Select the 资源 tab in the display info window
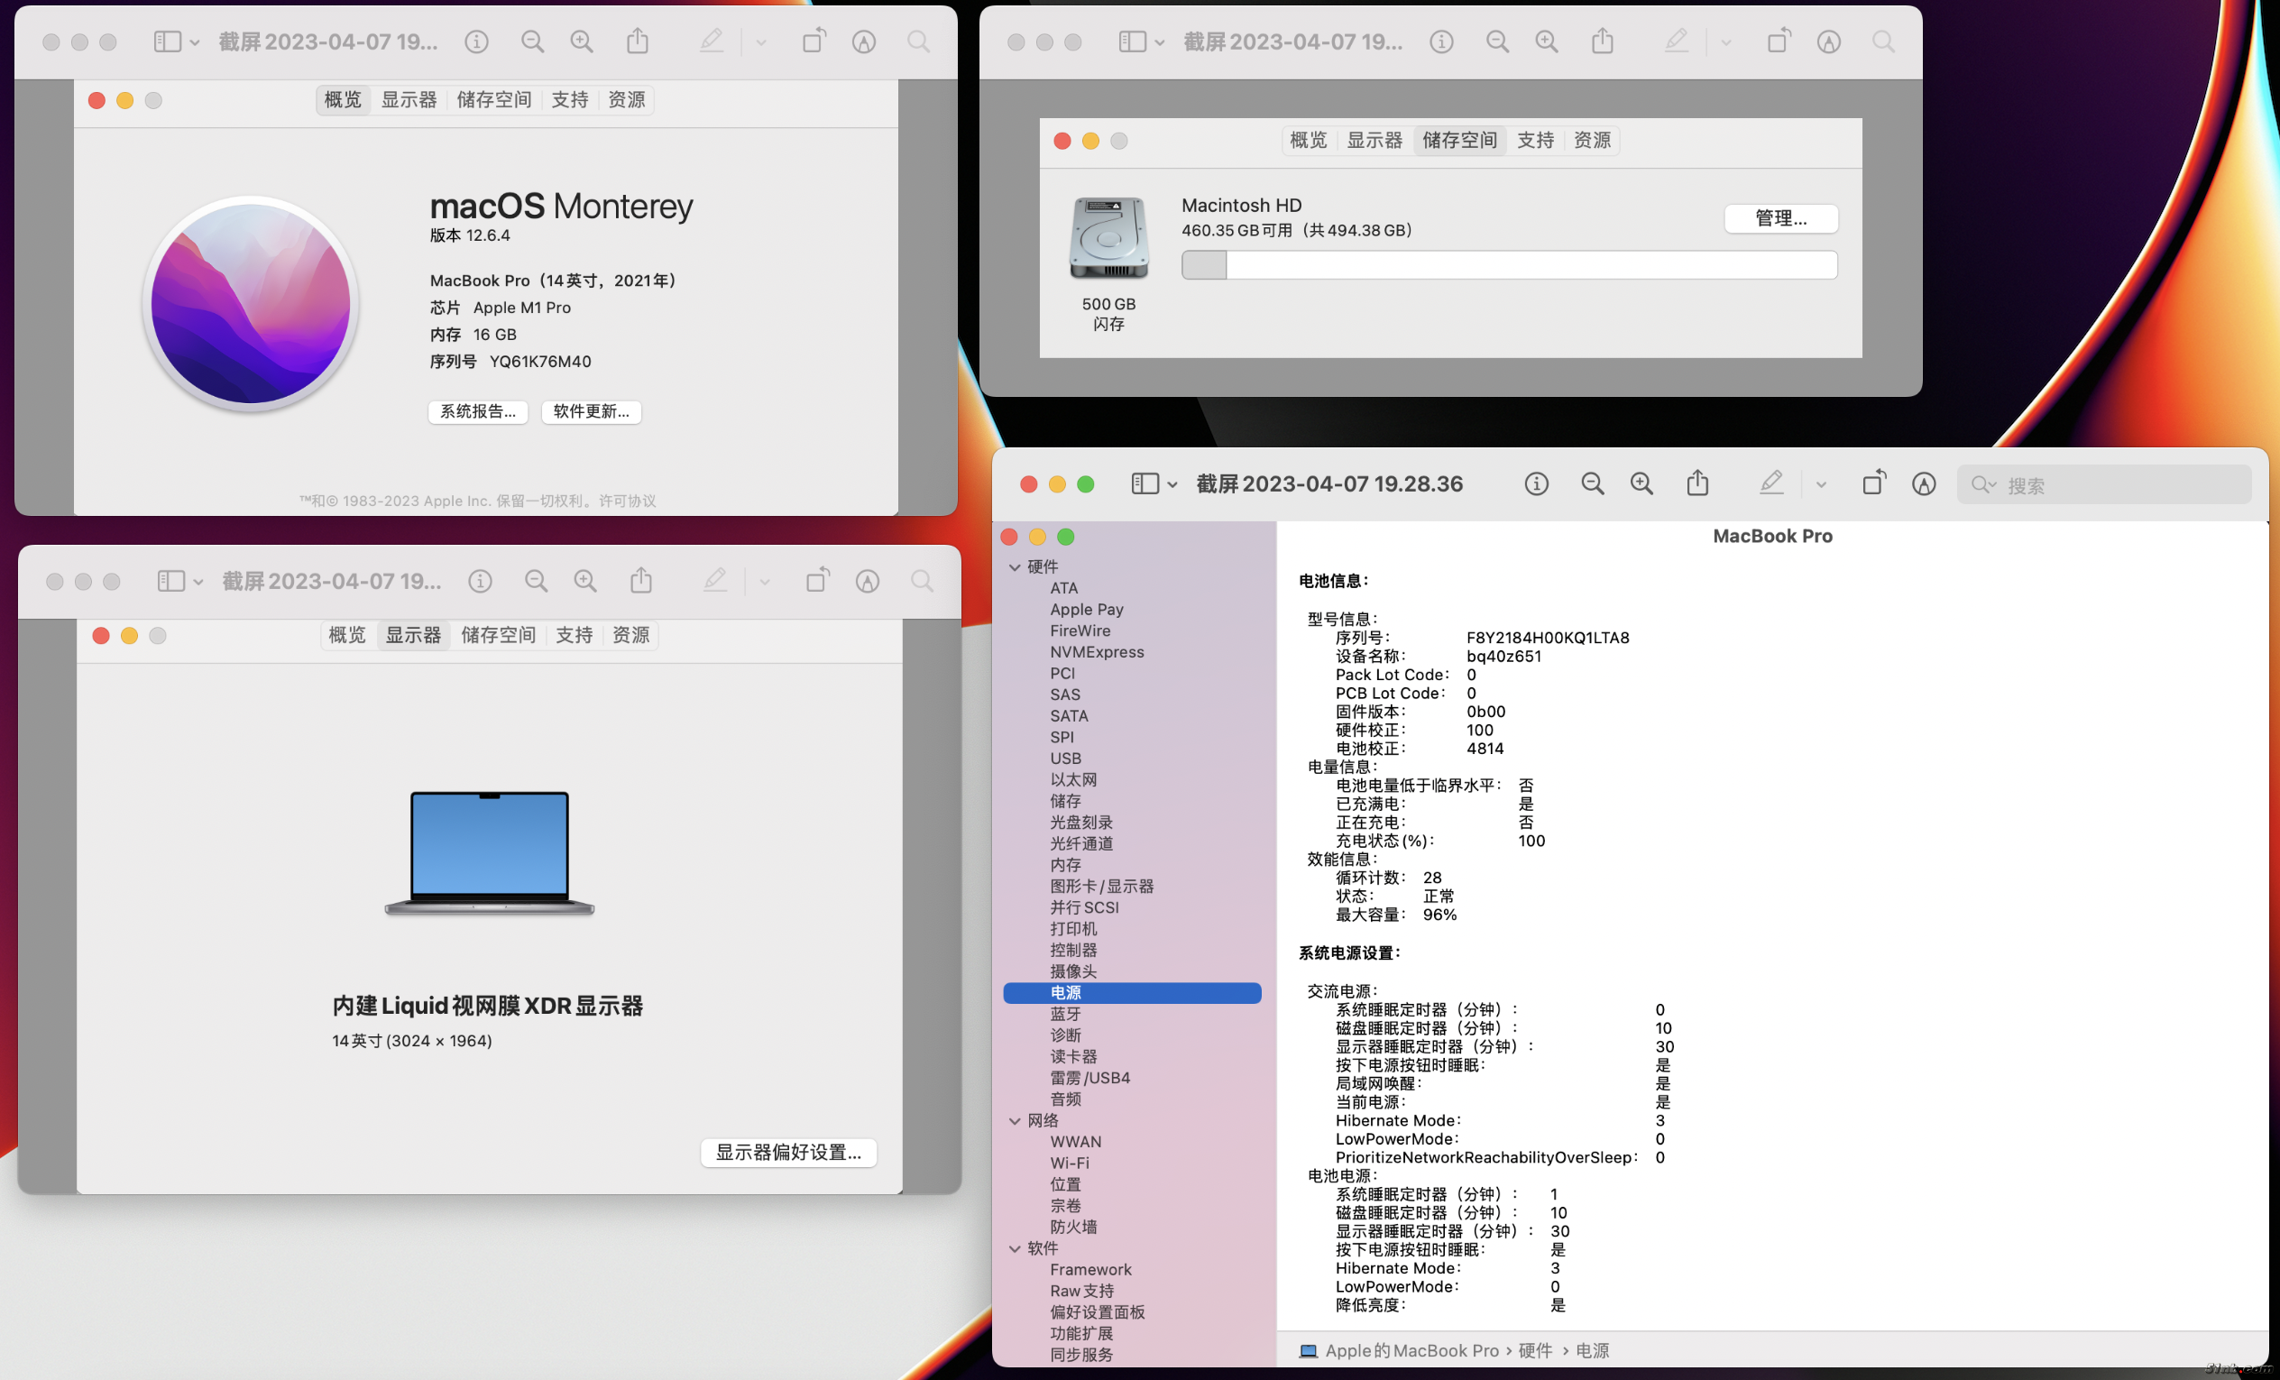 point(631,635)
